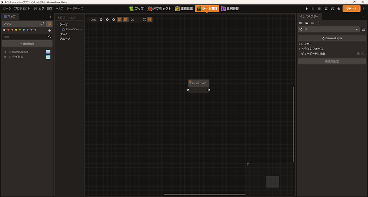Image resolution: width=368 pixels, height=197 pixels.
Task: Run the project with play button
Action: point(307,9)
